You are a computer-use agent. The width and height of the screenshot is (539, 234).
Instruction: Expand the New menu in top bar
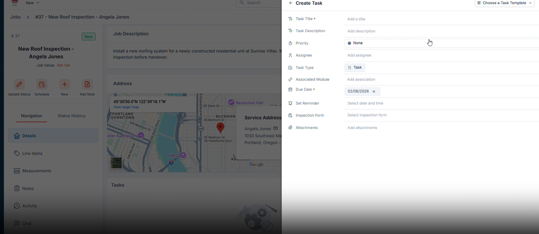(x=32, y=3)
